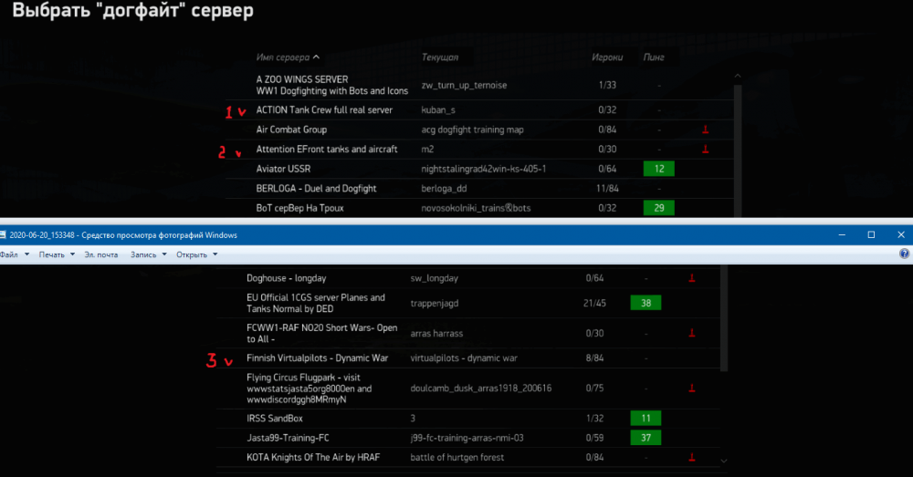The image size is (913, 477).
Task: Click red mod icon on FCWW1-RAF NO20 row
Action: (x=692, y=333)
